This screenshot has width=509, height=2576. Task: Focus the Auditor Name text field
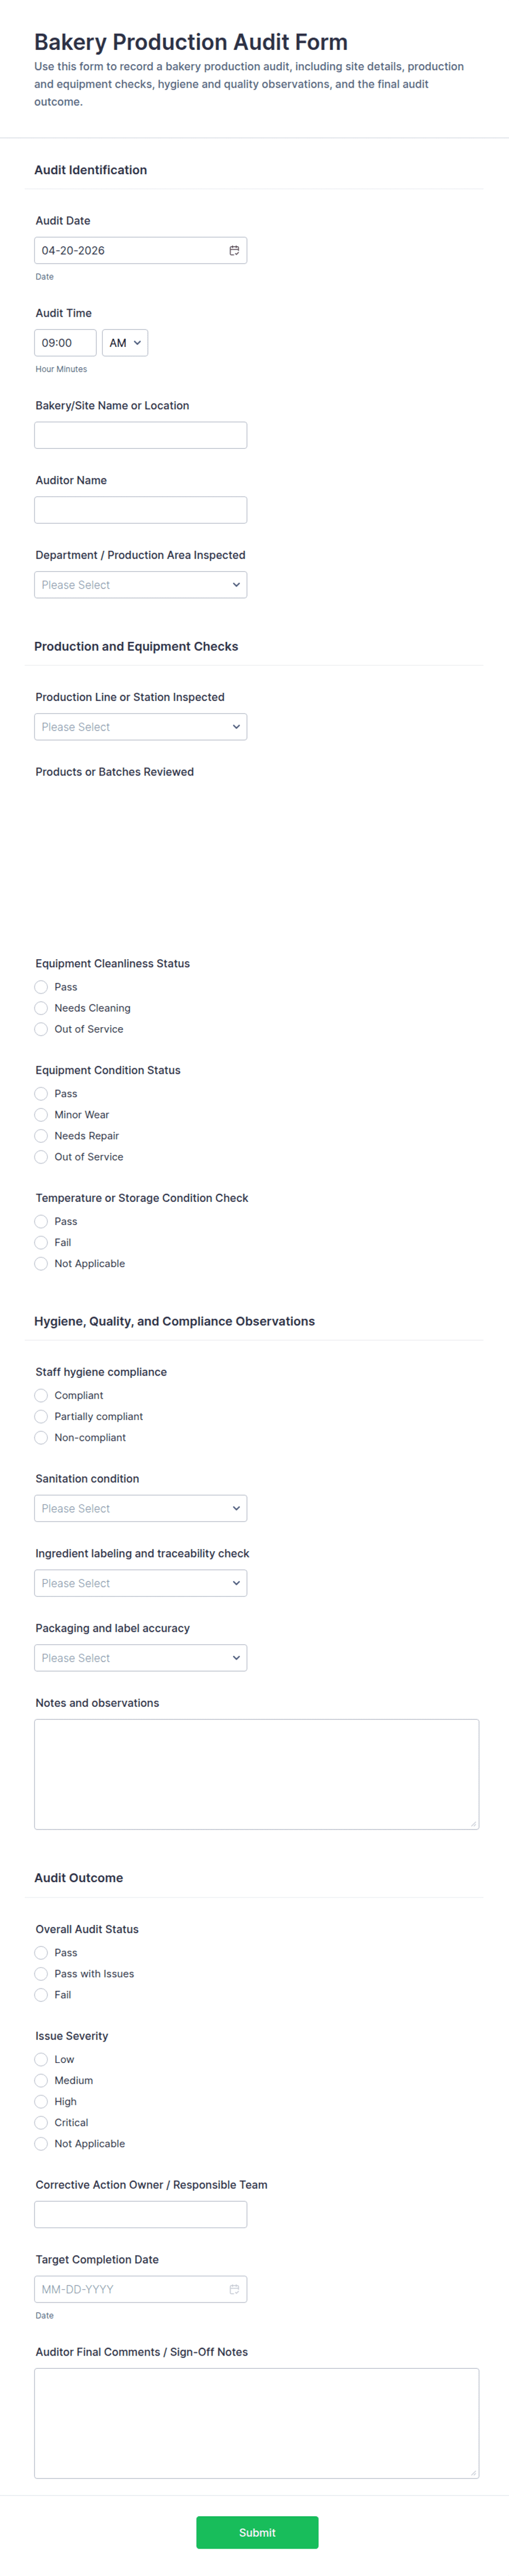click(141, 510)
